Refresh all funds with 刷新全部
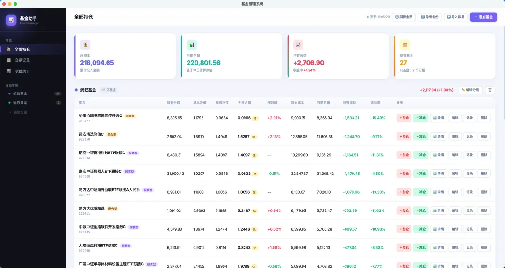Viewport: 505px width, 268px height. click(x=404, y=17)
